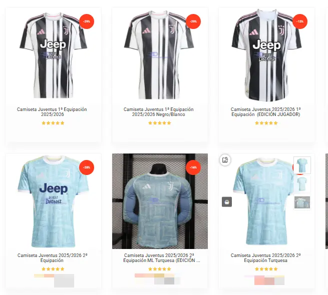The image size is (328, 295).
Task: Click the -13% discount badge
Action: pos(300,21)
